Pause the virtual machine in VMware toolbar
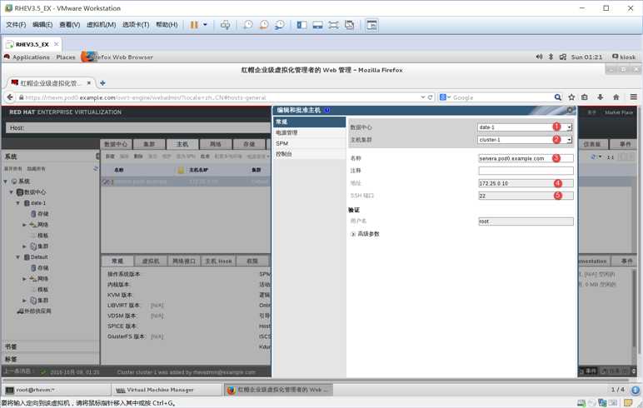The width and height of the screenshot is (643, 408). (x=193, y=25)
